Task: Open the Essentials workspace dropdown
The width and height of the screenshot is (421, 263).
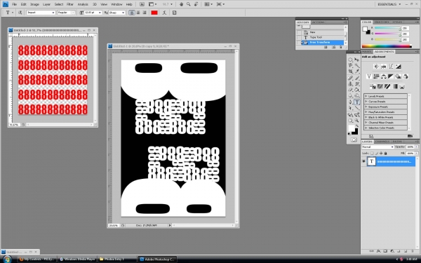Action: coord(389,4)
